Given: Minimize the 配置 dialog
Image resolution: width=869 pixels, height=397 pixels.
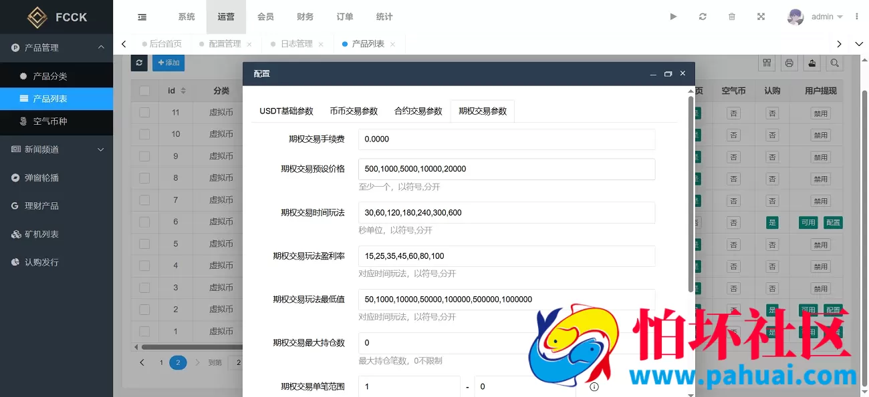Looking at the screenshot, I should click(x=653, y=73).
